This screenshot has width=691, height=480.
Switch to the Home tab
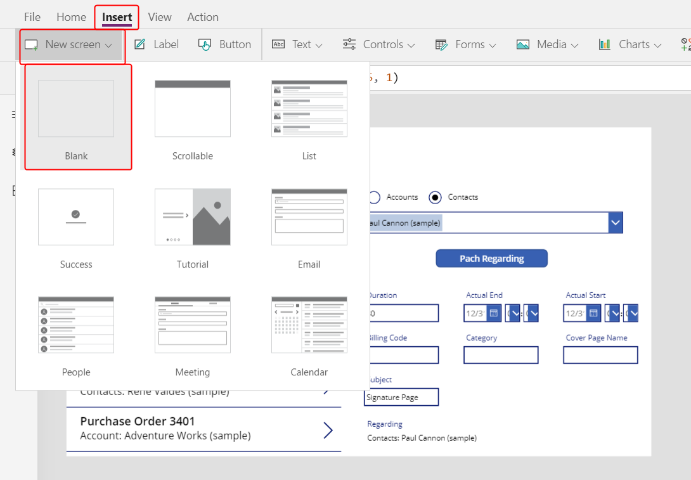[x=71, y=16]
